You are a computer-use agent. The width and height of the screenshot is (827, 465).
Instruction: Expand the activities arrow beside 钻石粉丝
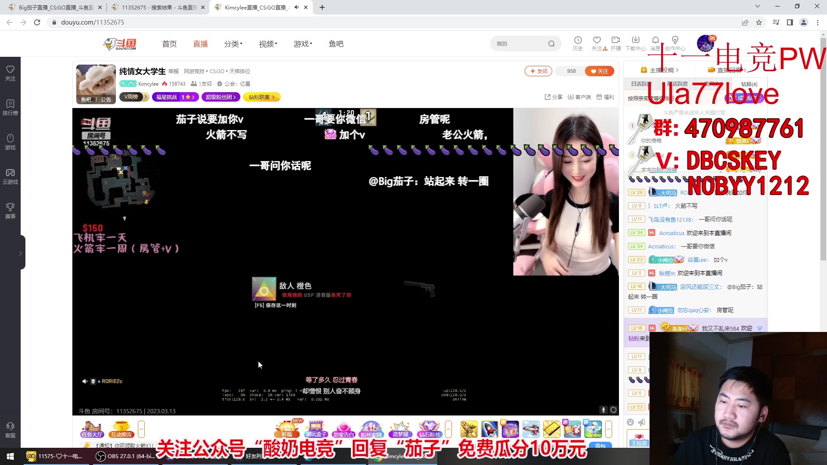[448, 429]
